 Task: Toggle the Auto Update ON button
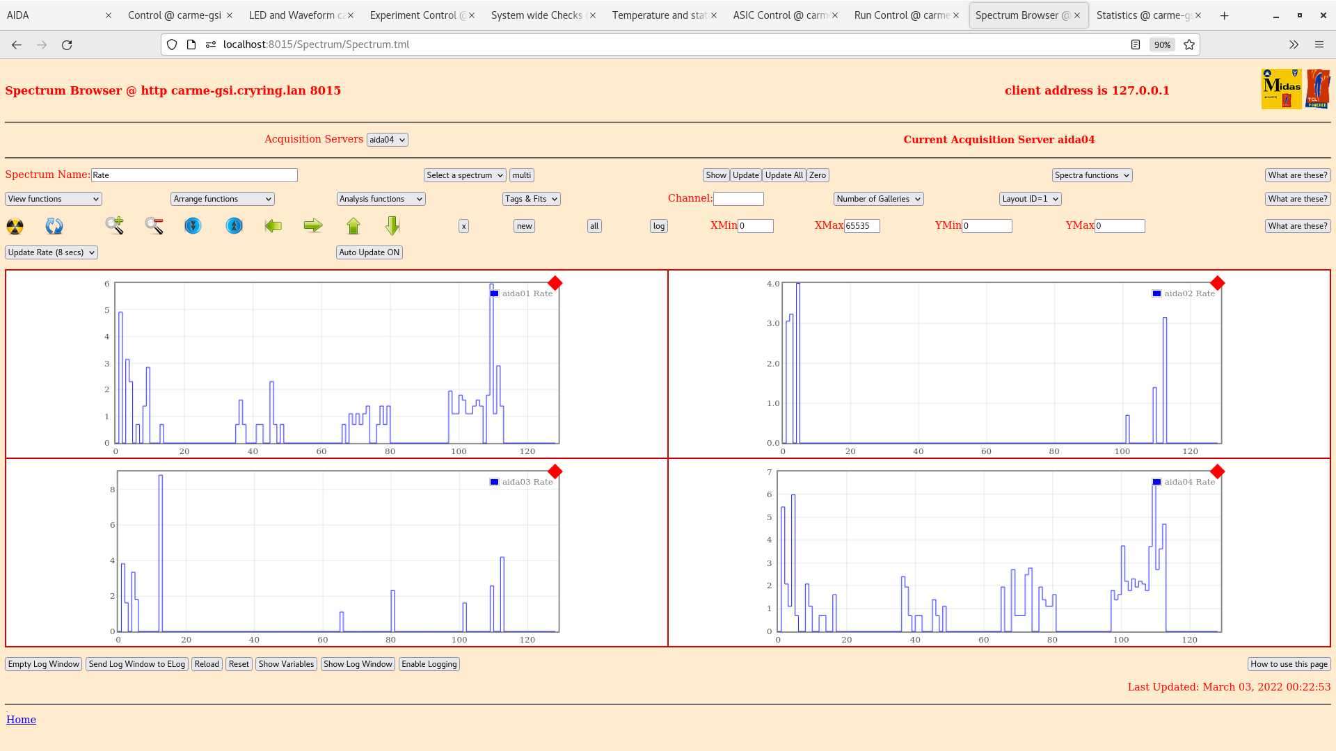pos(369,252)
